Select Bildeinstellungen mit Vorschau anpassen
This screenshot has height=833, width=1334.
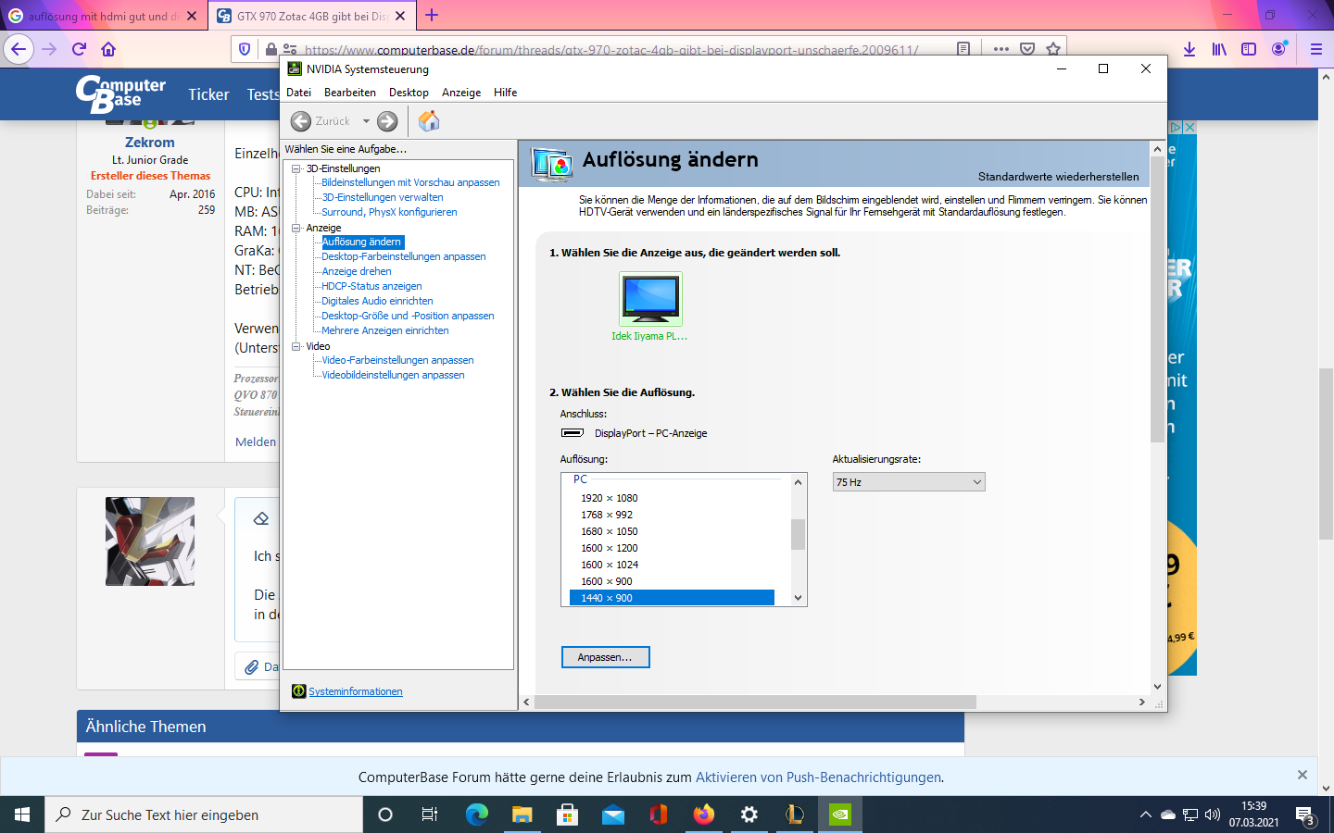[x=410, y=182]
